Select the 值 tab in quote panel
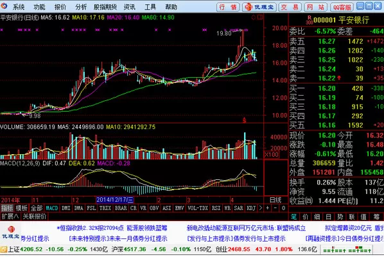Screen dimensions: 384x257 coord(363,217)
